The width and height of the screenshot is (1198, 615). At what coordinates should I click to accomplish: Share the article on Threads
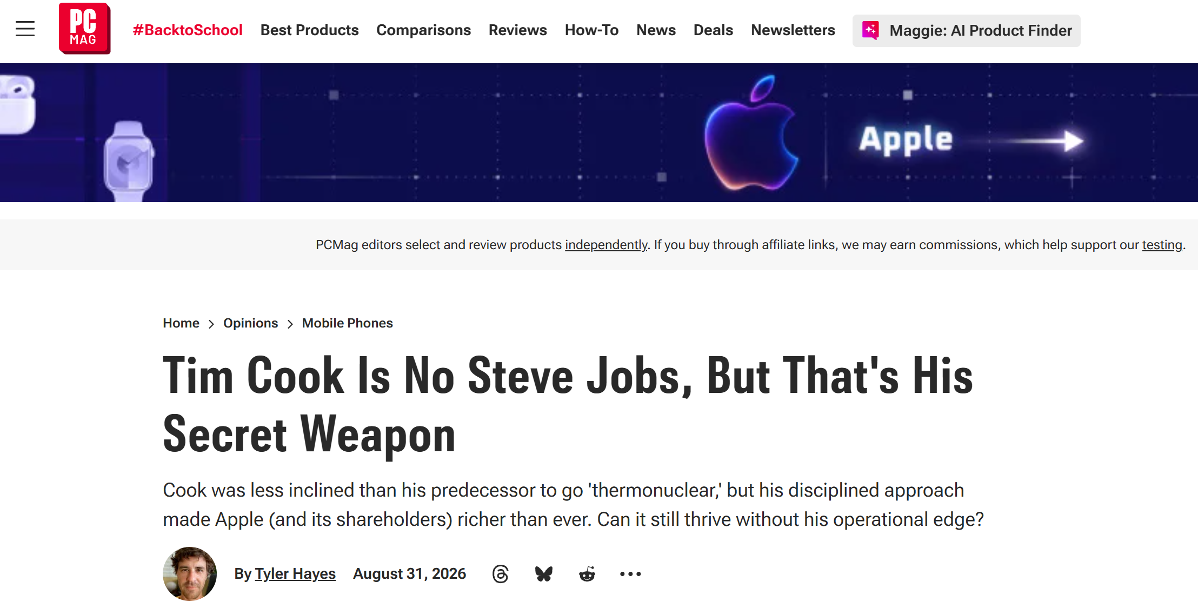(501, 574)
